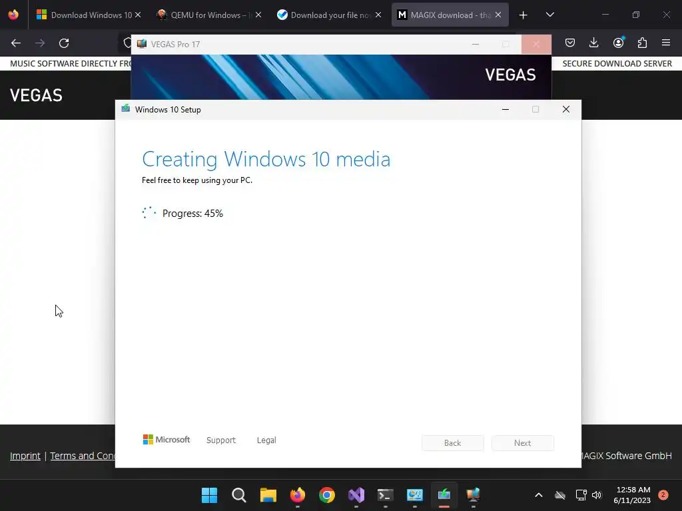Open the Terms and Conditions link
The width and height of the screenshot is (682, 511).
(83, 456)
